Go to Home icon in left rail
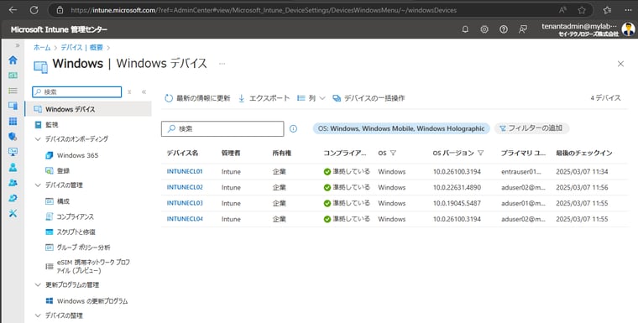Screen dimensions: 638x323 (x=13, y=60)
